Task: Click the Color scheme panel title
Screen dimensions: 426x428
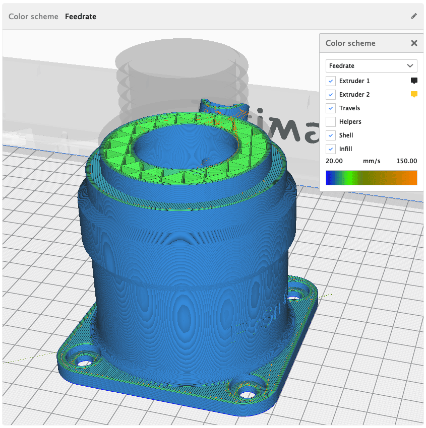Action: 350,43
